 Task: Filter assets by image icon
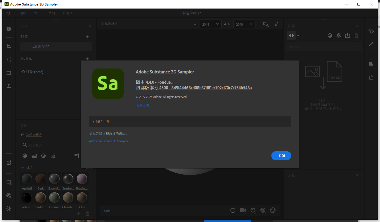coord(34,156)
